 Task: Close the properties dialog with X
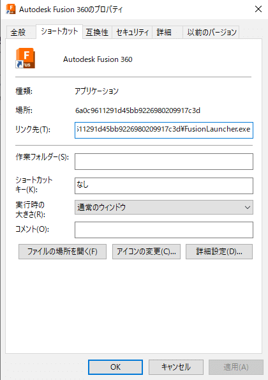[258, 9]
